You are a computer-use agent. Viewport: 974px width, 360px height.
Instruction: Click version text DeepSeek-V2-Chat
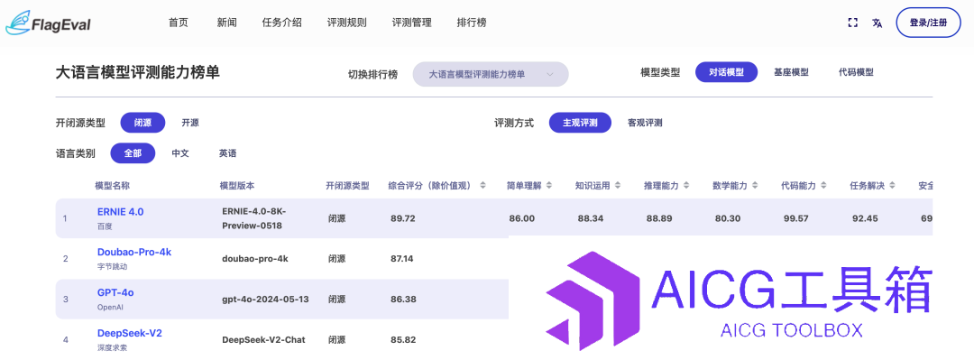tap(263, 339)
